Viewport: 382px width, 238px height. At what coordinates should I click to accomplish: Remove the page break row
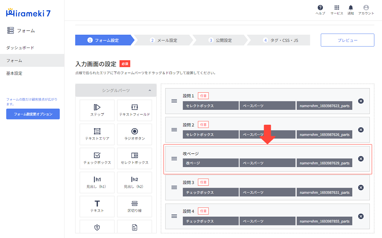361,159
